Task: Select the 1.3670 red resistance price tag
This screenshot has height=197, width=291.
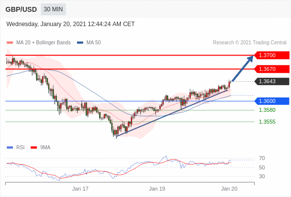Action: (x=271, y=69)
